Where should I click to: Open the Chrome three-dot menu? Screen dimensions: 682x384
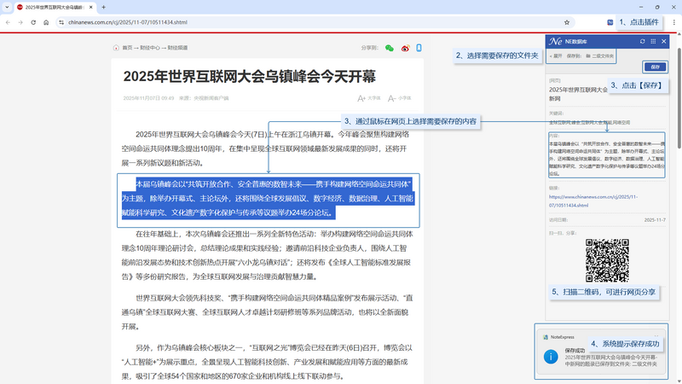pos(674,22)
